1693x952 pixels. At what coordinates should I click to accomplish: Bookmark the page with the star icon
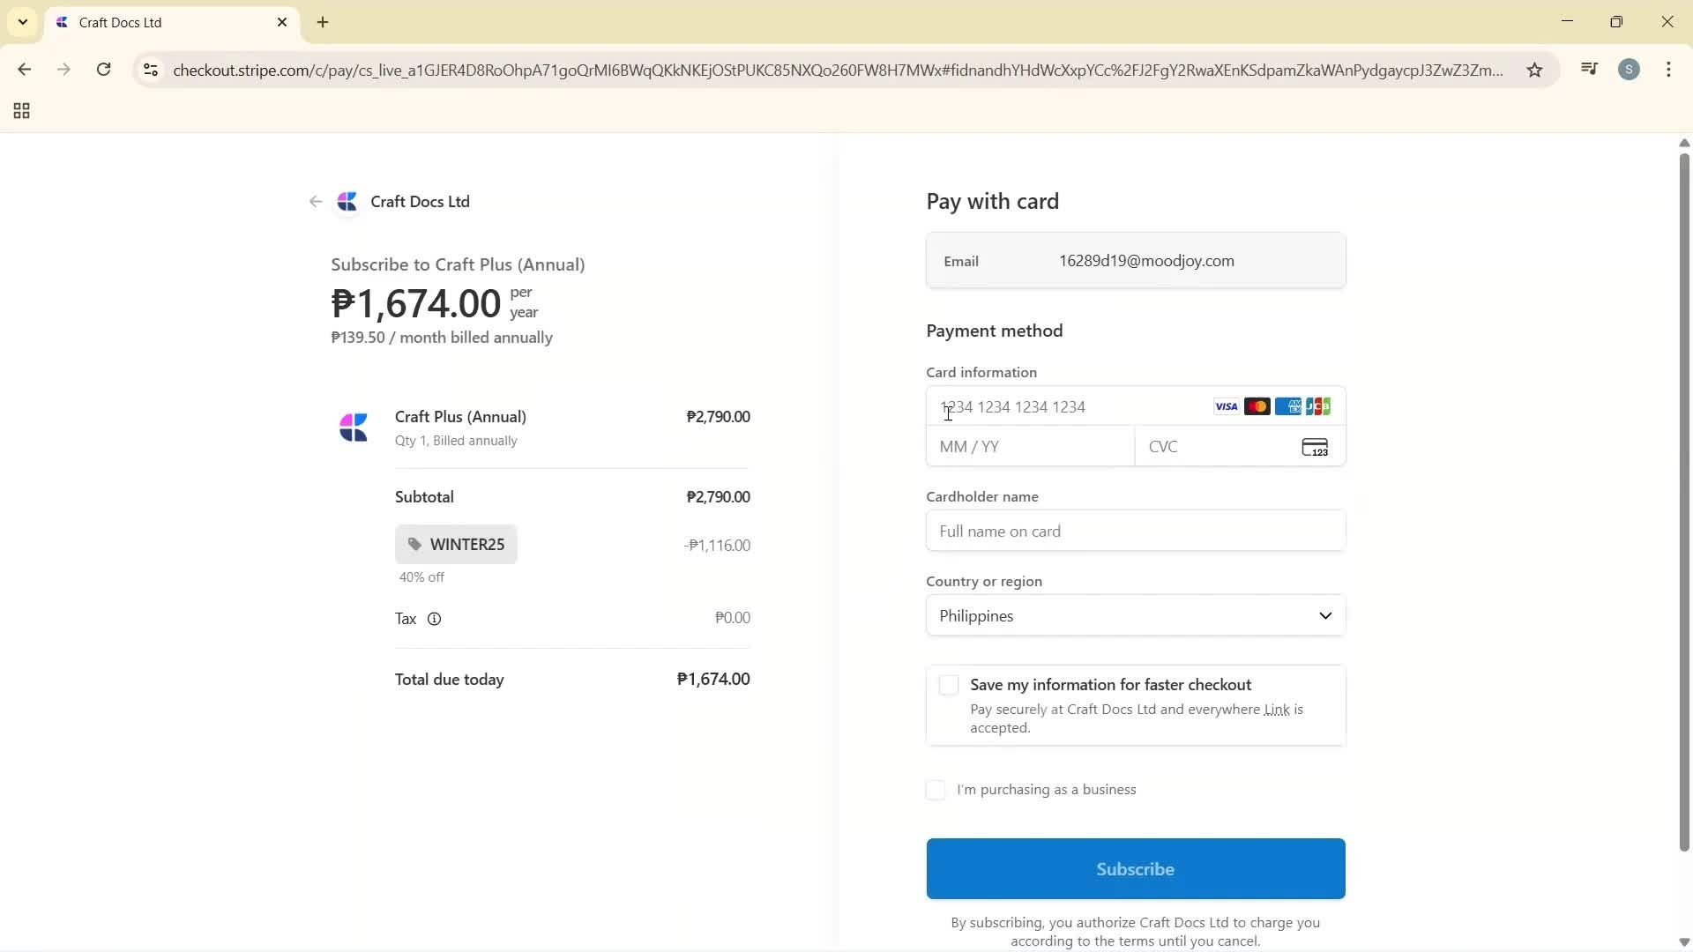coord(1534,70)
